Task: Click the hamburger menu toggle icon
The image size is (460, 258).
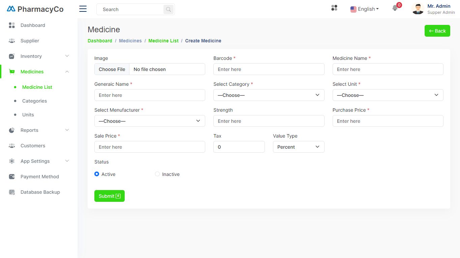Action: coord(83,9)
